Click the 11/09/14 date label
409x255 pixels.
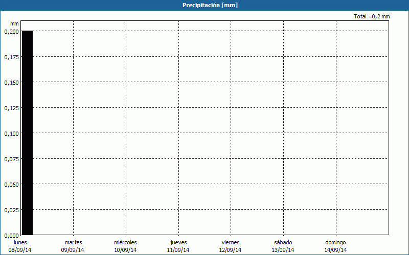click(x=178, y=250)
